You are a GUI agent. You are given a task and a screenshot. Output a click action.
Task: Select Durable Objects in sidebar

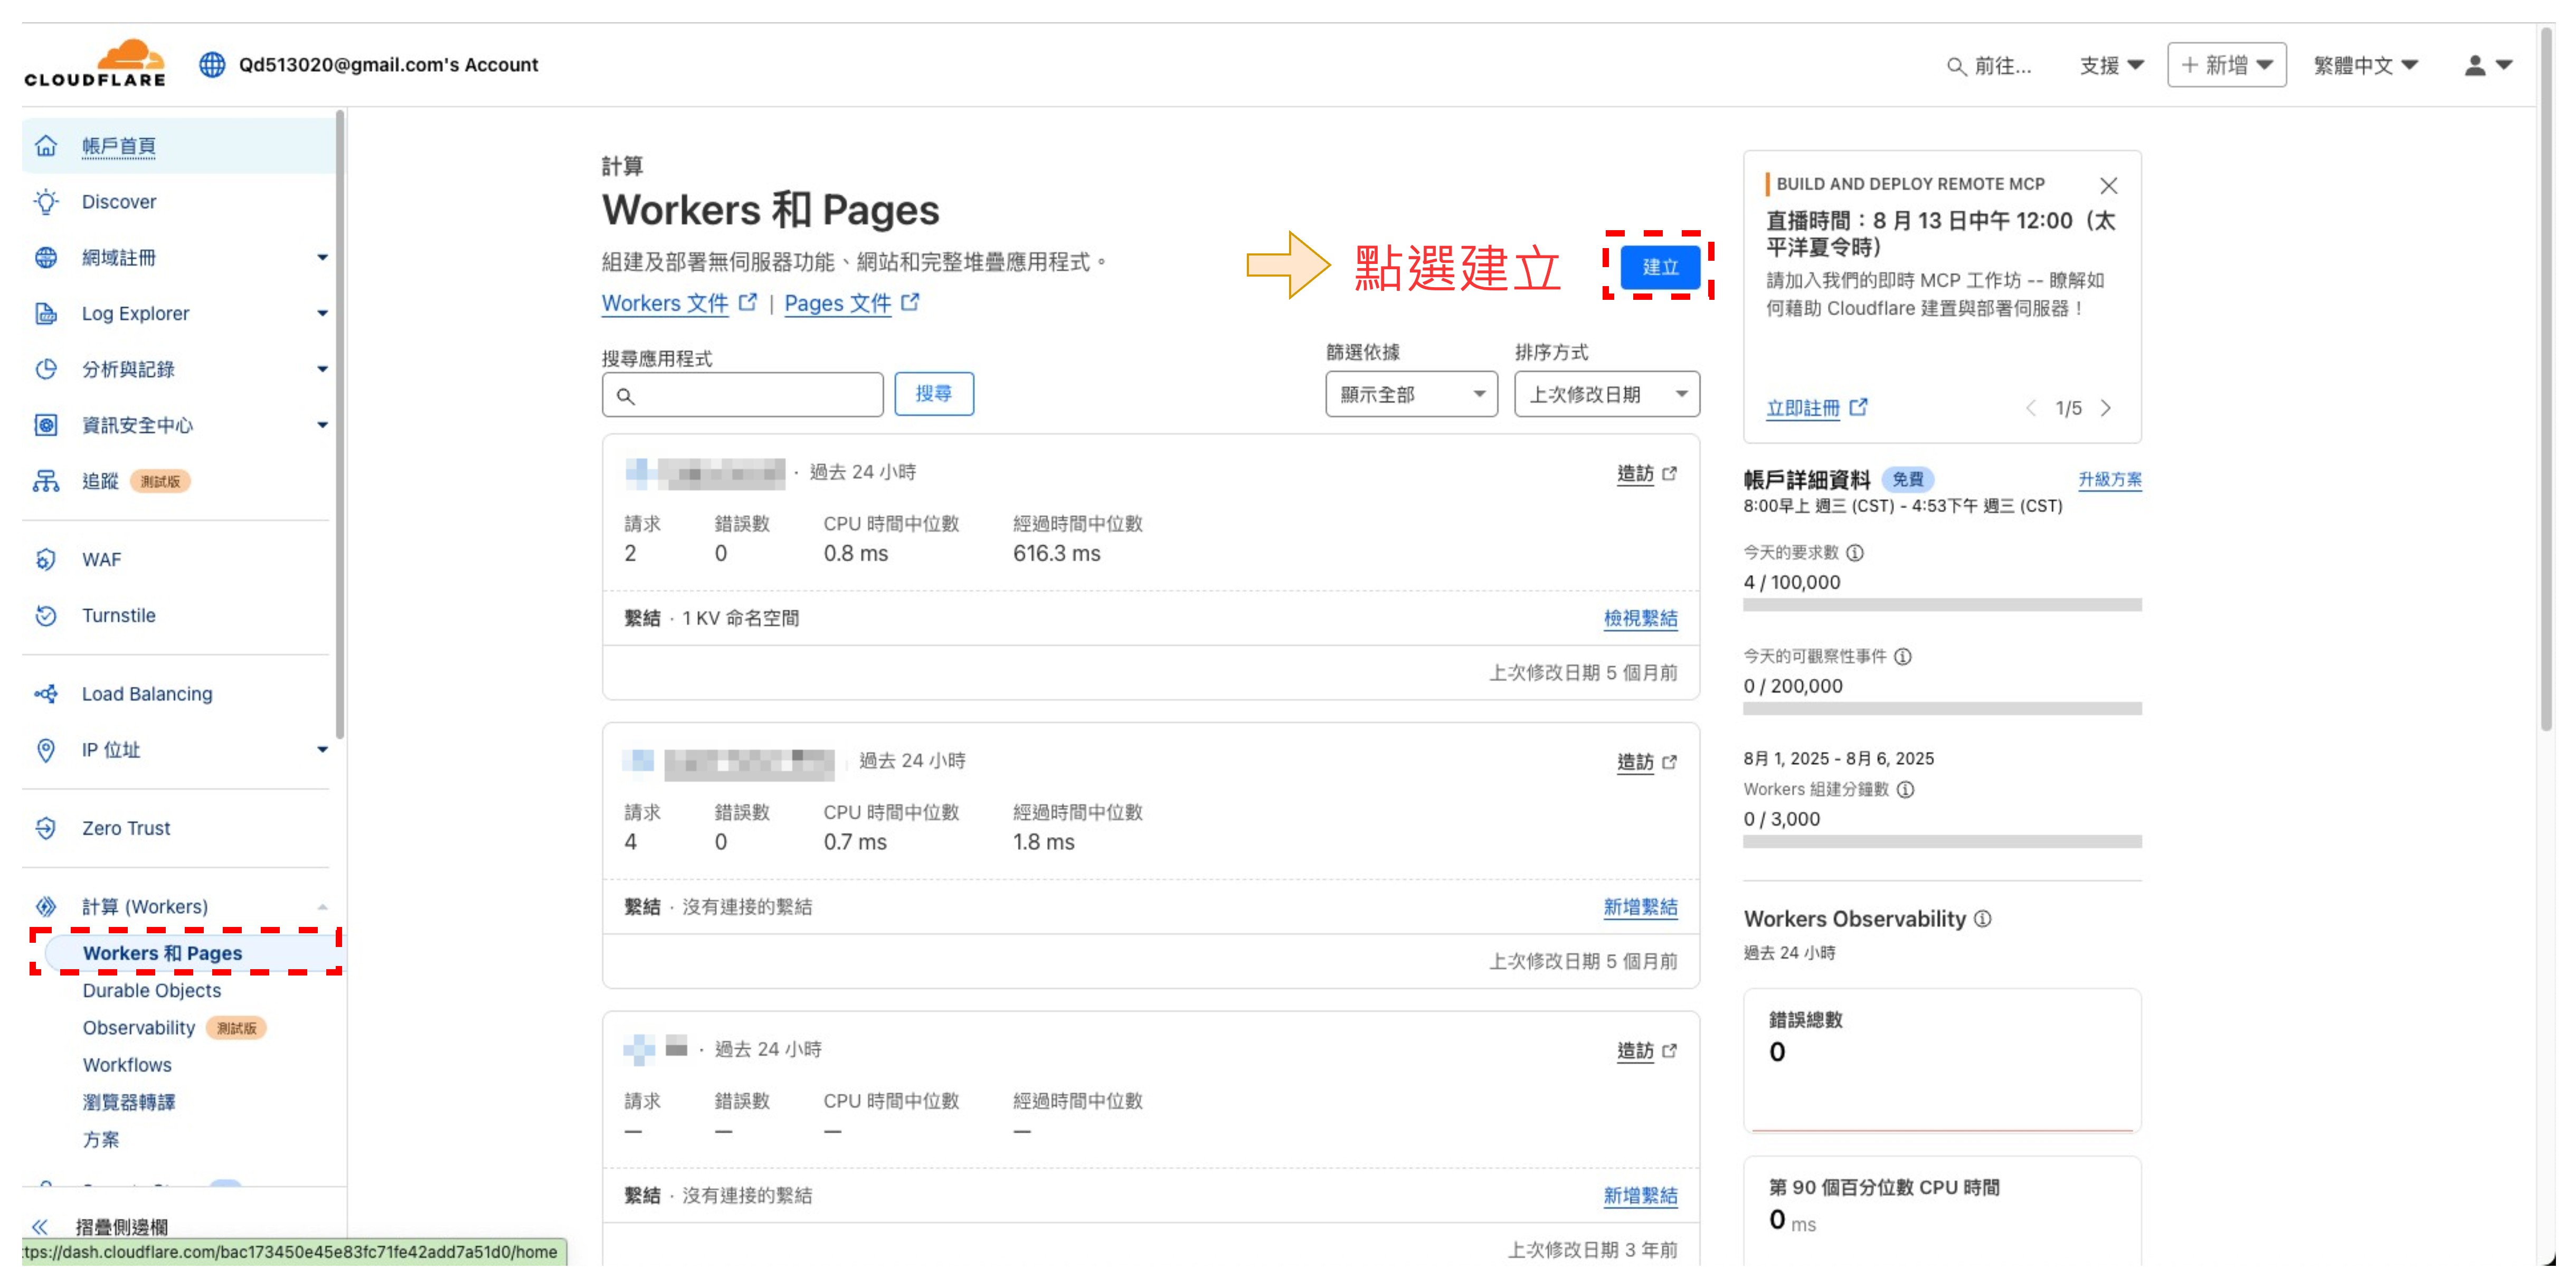click(x=152, y=991)
